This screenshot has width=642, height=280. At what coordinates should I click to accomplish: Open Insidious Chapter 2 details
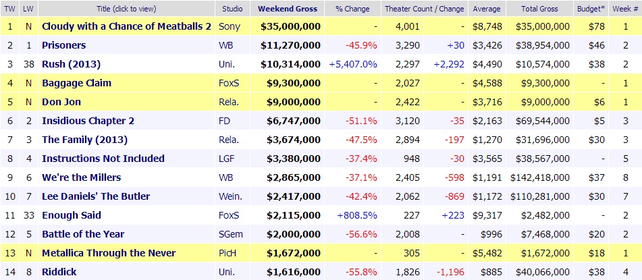click(x=88, y=121)
